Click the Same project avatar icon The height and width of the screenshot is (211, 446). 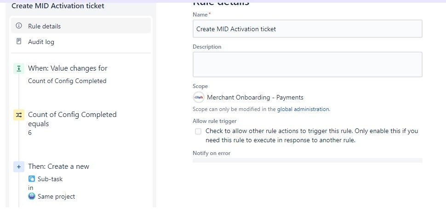click(32, 196)
